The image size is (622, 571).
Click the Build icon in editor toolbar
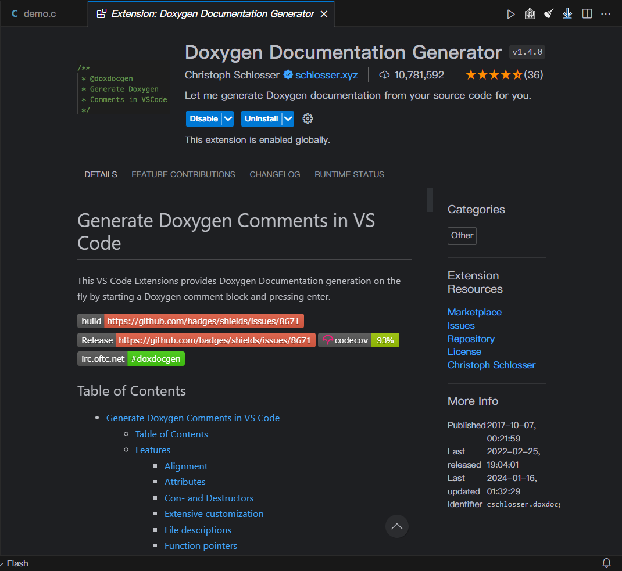pyautogui.click(x=530, y=14)
